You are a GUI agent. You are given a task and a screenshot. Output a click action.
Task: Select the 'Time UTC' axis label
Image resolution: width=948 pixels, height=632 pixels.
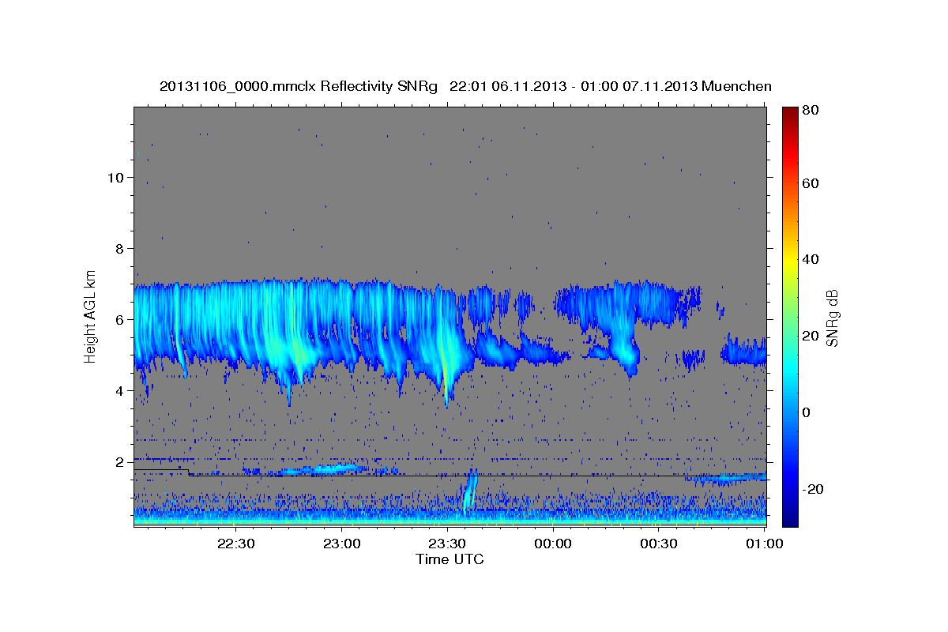[x=450, y=559]
